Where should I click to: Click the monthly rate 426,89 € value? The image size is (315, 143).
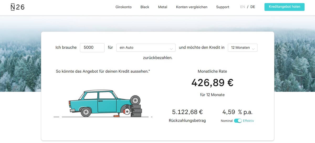point(212,83)
